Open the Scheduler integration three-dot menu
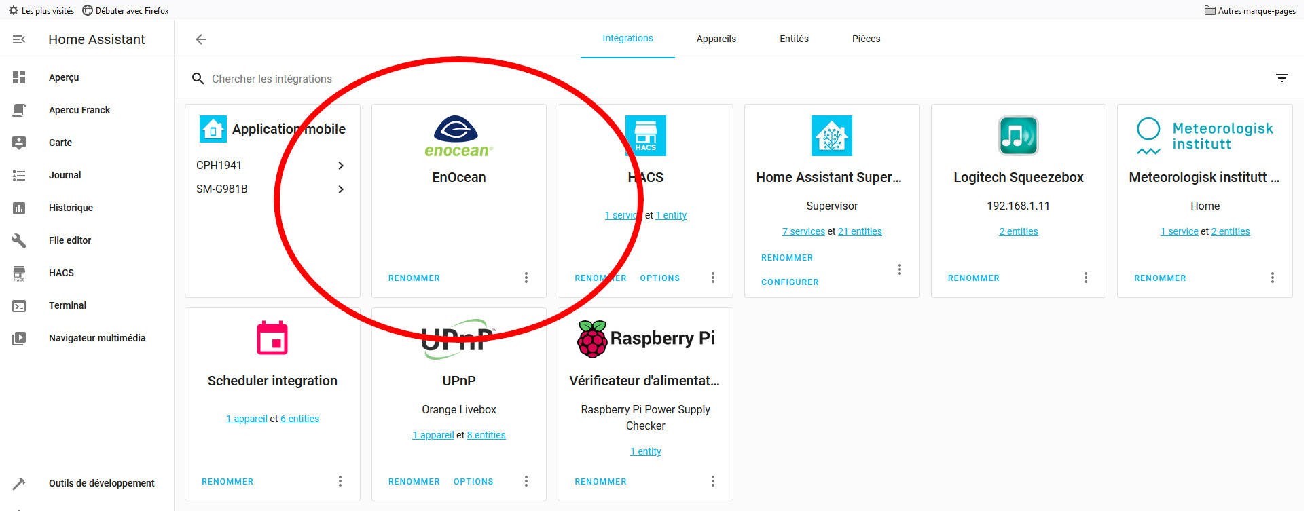Screen dimensions: 1312x511 click(x=340, y=481)
